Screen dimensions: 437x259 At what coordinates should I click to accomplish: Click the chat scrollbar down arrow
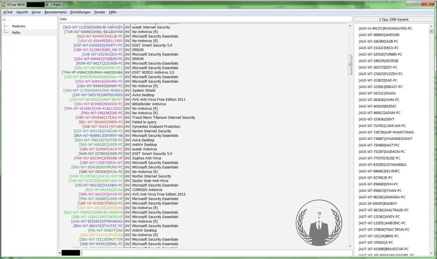pos(350,246)
